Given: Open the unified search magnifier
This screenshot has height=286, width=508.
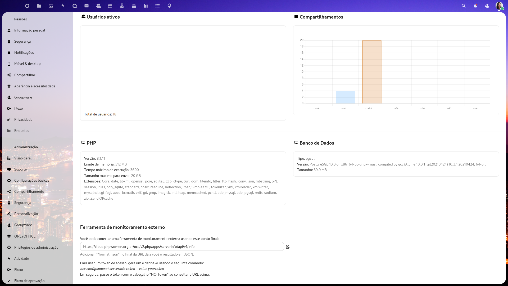Looking at the screenshot, I should pyautogui.click(x=464, y=6).
